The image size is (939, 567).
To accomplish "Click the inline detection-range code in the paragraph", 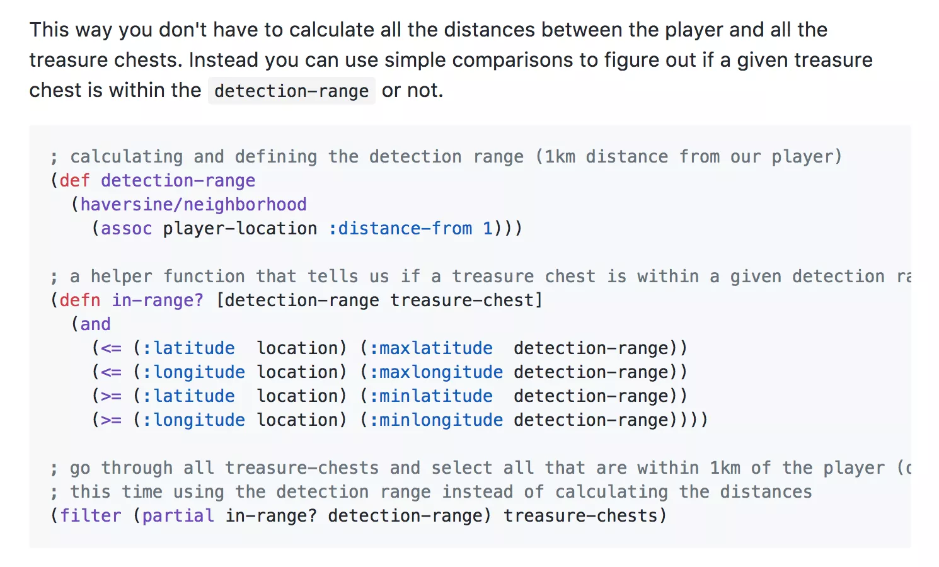I will tap(291, 91).
